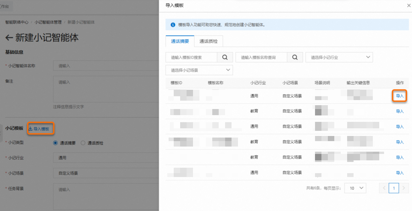Go to next page with right arrow
This screenshot has width=412, height=211.
pos(404,188)
